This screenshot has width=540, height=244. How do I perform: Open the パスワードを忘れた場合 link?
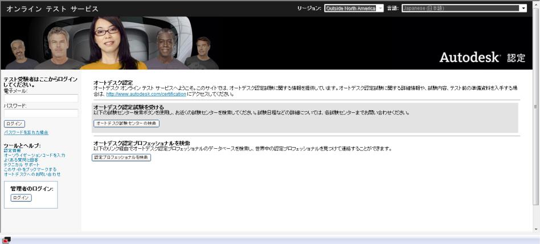[26, 132]
